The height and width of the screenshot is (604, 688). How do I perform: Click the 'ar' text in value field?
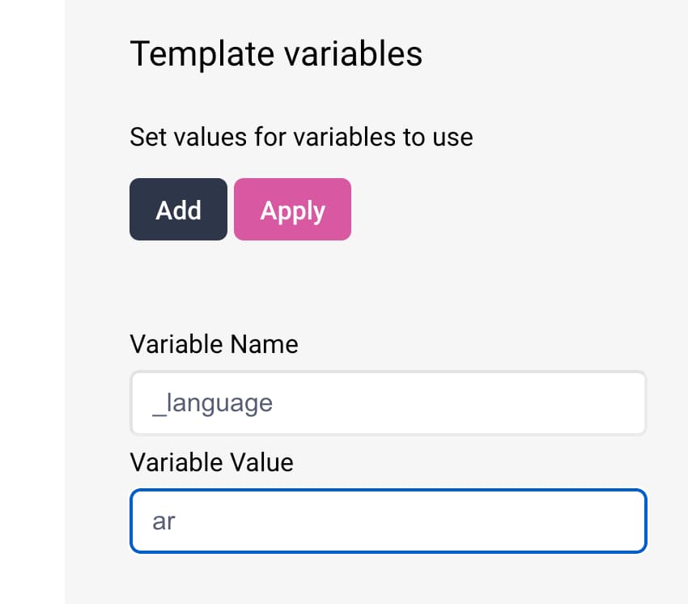(x=165, y=521)
